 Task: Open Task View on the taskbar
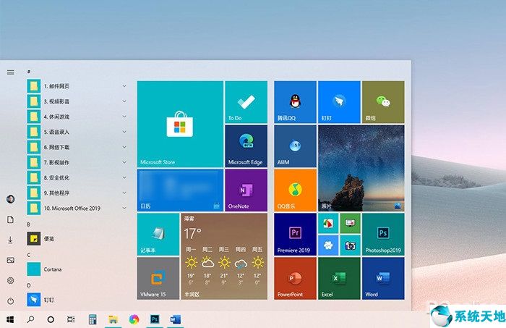click(x=71, y=319)
